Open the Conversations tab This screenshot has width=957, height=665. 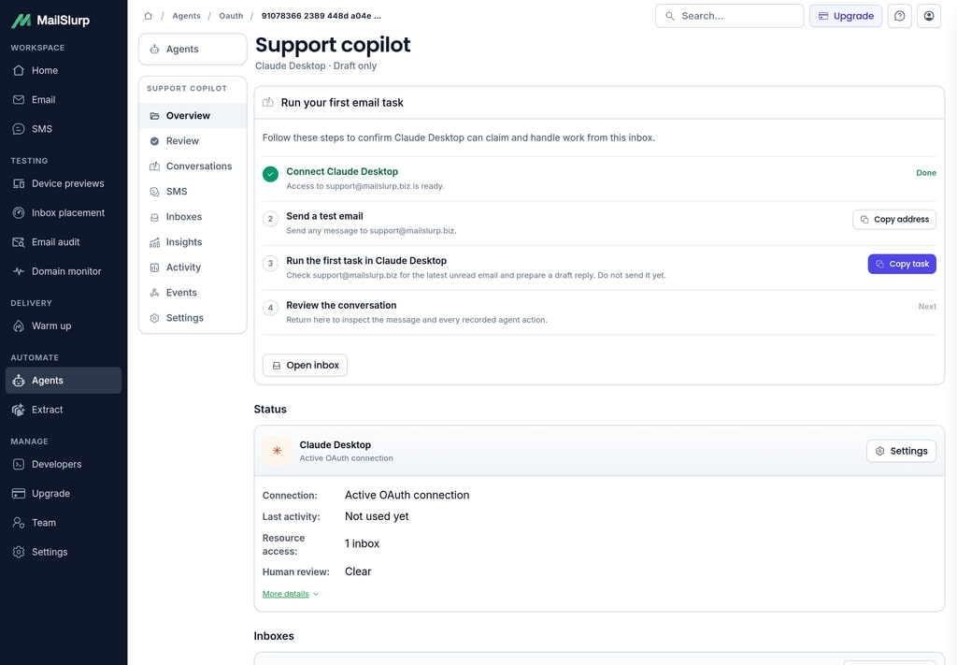(x=193, y=166)
